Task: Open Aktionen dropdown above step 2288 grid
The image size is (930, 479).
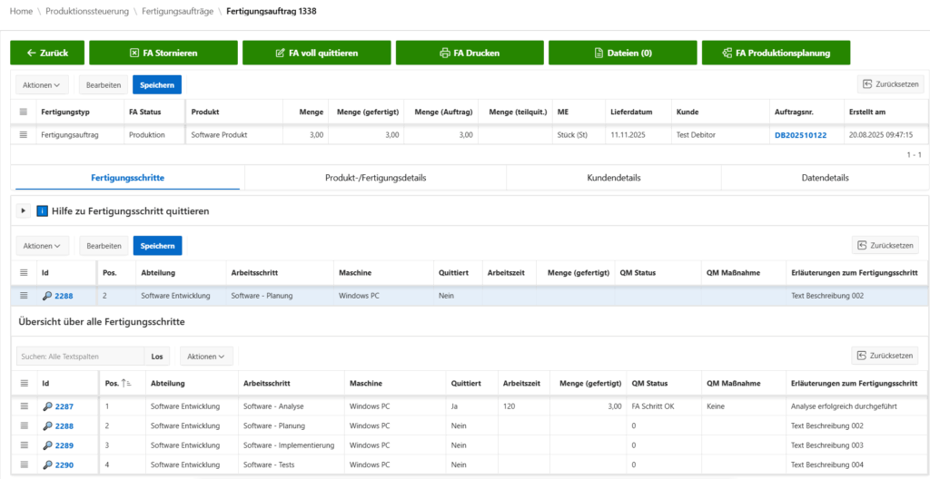Action: click(x=42, y=246)
